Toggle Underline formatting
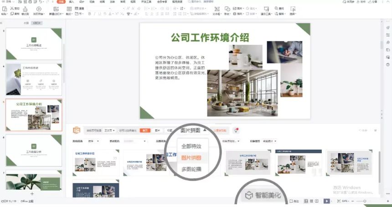The height and width of the screenshot is (207, 392). (x=99, y=14)
